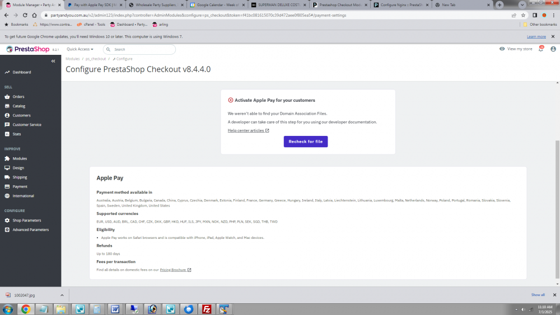Screen dimensions: 560x315
Task: Click the page vertical scrollbar
Action: [x=558, y=209]
